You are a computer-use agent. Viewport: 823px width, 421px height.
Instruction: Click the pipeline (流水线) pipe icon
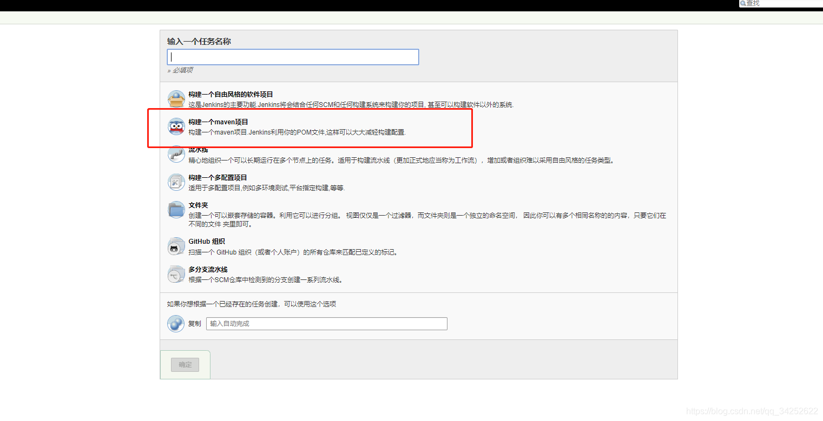pyautogui.click(x=176, y=155)
